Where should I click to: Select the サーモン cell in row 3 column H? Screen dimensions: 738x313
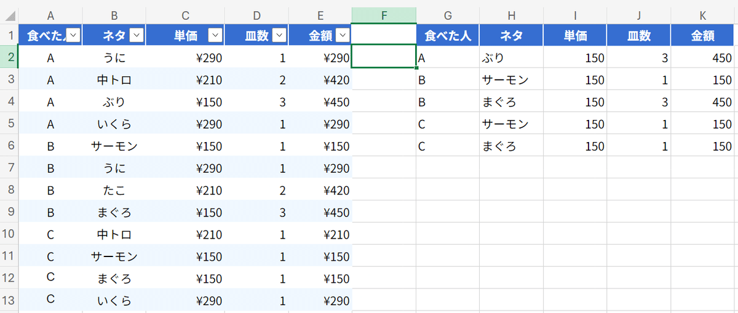[511, 79]
